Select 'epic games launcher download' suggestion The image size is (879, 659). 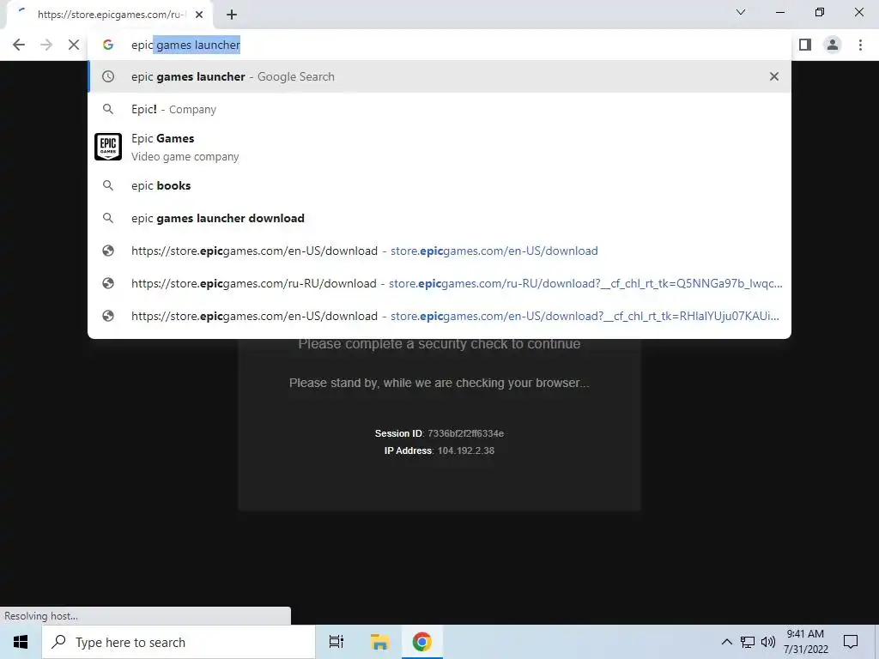[x=439, y=218]
